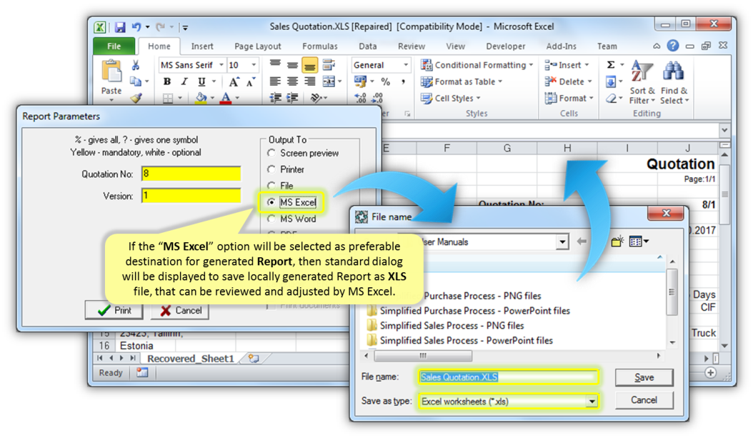Increase the indent of cell content
Viewport: 753px width, 438px height.
coord(292,98)
